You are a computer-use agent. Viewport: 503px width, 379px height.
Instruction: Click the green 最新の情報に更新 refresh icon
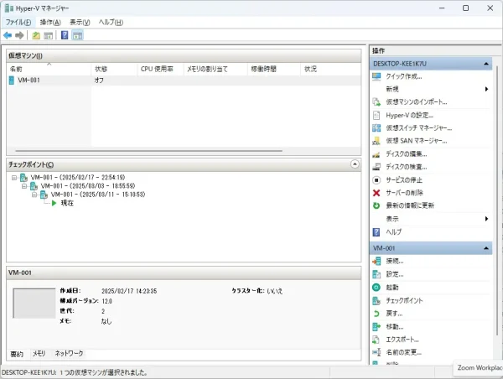[x=376, y=205]
